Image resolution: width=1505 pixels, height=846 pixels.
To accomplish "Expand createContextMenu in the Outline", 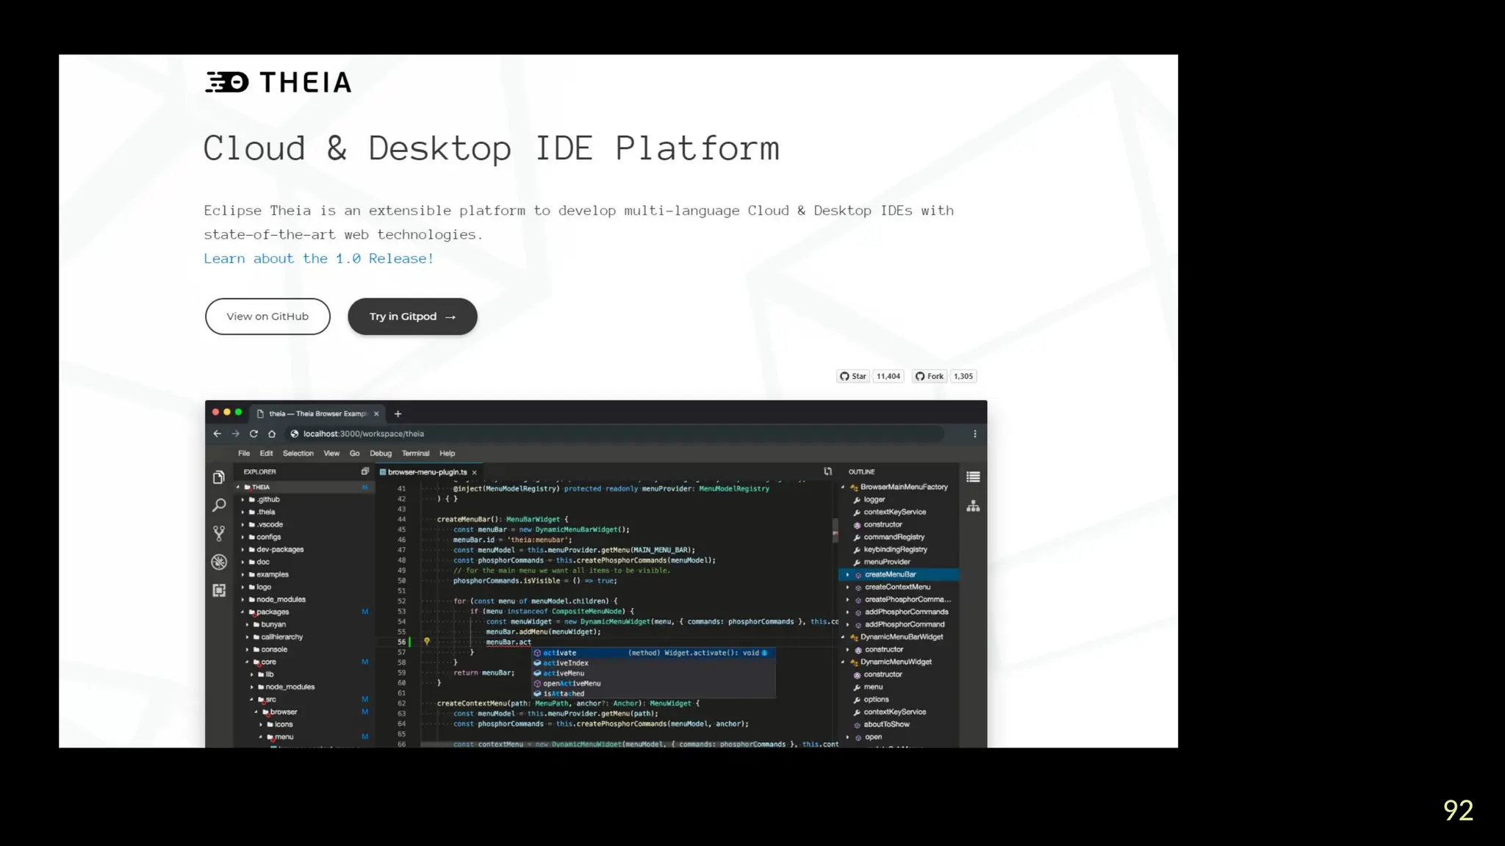I will [x=847, y=587].
